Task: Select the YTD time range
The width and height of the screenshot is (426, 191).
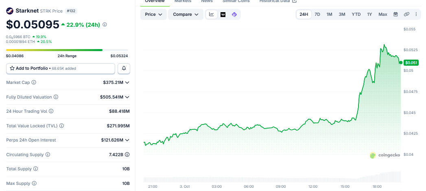Action: (x=356, y=14)
